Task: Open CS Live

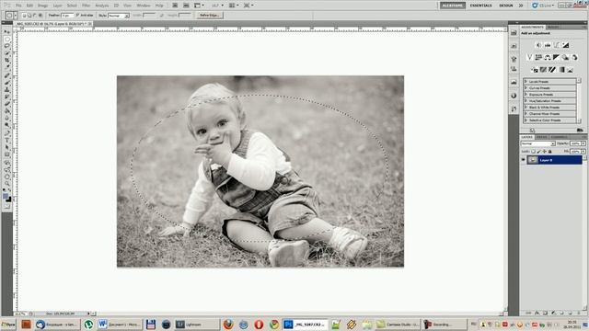Action: (542, 6)
